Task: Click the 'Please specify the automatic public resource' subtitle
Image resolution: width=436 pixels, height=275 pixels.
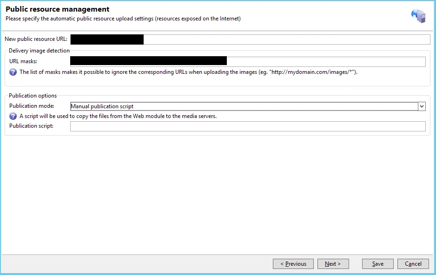Action: point(123,19)
